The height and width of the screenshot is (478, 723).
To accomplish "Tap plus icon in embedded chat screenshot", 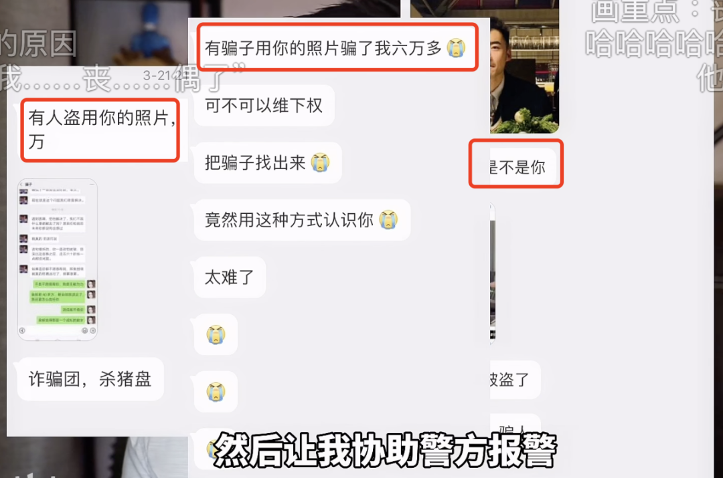I will pos(92,331).
